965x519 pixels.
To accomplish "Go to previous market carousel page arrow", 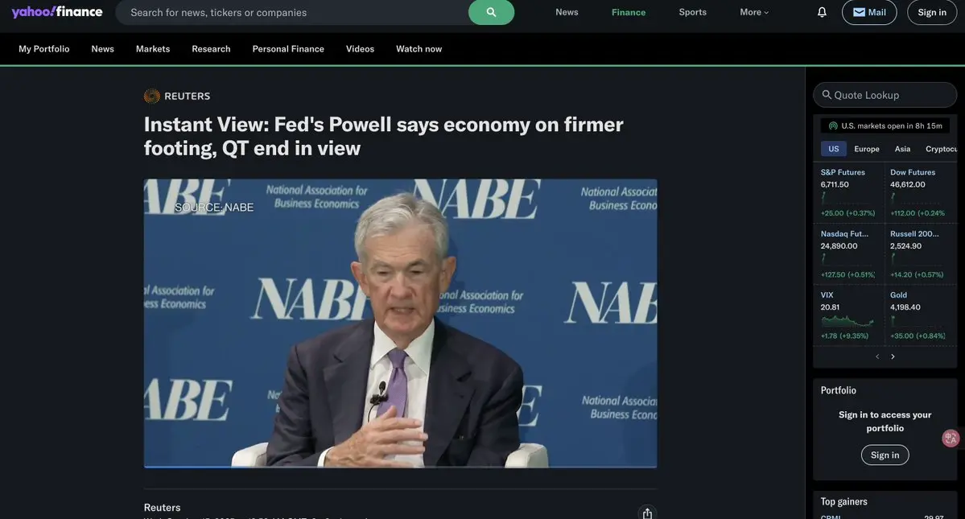I will (877, 356).
